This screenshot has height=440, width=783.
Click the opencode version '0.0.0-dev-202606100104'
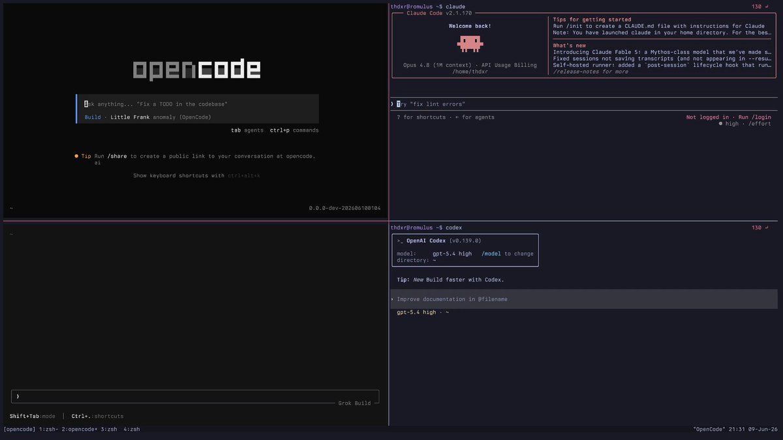point(345,208)
